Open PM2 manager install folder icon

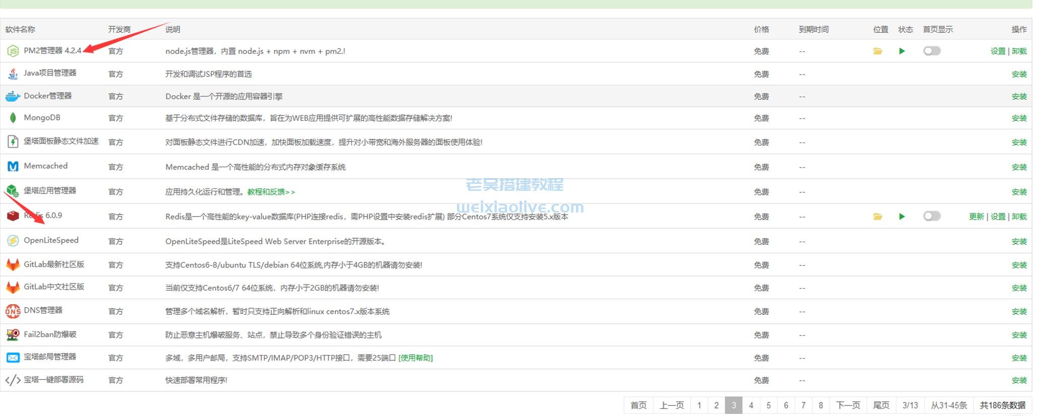878,51
